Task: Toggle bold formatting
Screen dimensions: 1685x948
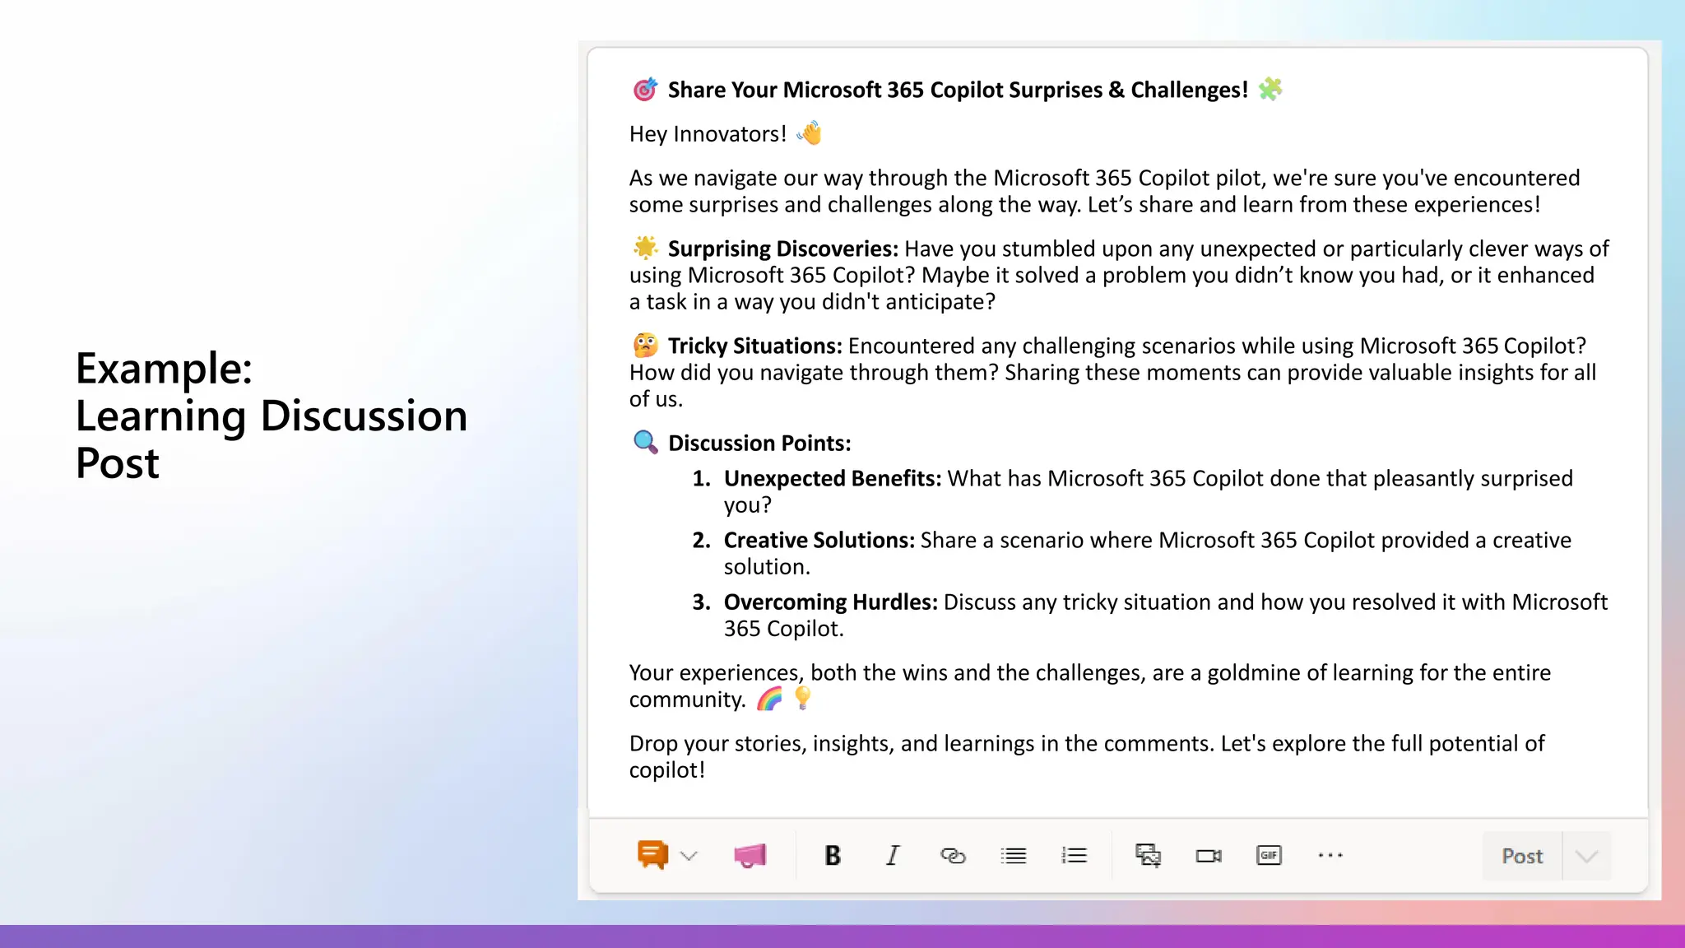Action: 833,856
